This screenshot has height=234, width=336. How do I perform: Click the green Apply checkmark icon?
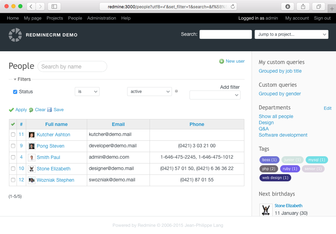click(11, 110)
